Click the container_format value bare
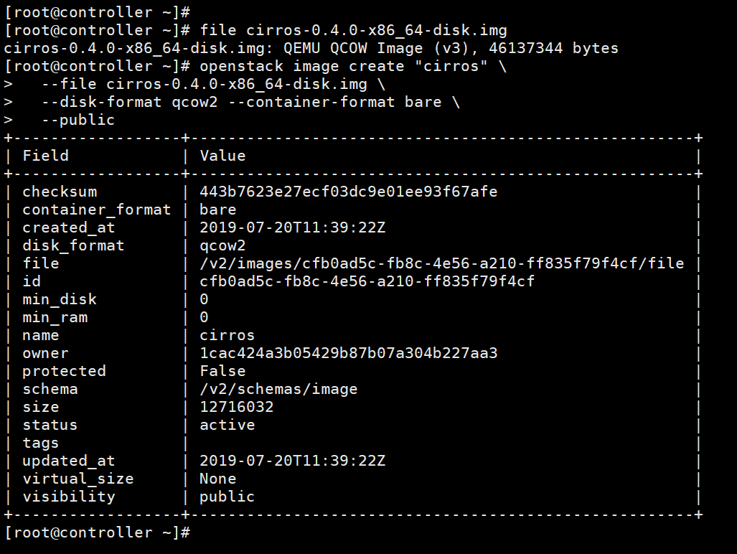The image size is (737, 554). pos(217,210)
